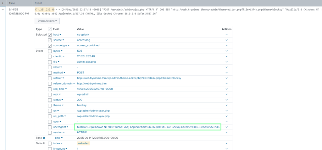The image size is (322, 150).
Task: Uncheck the host field checkbox
Action: coord(50,35)
